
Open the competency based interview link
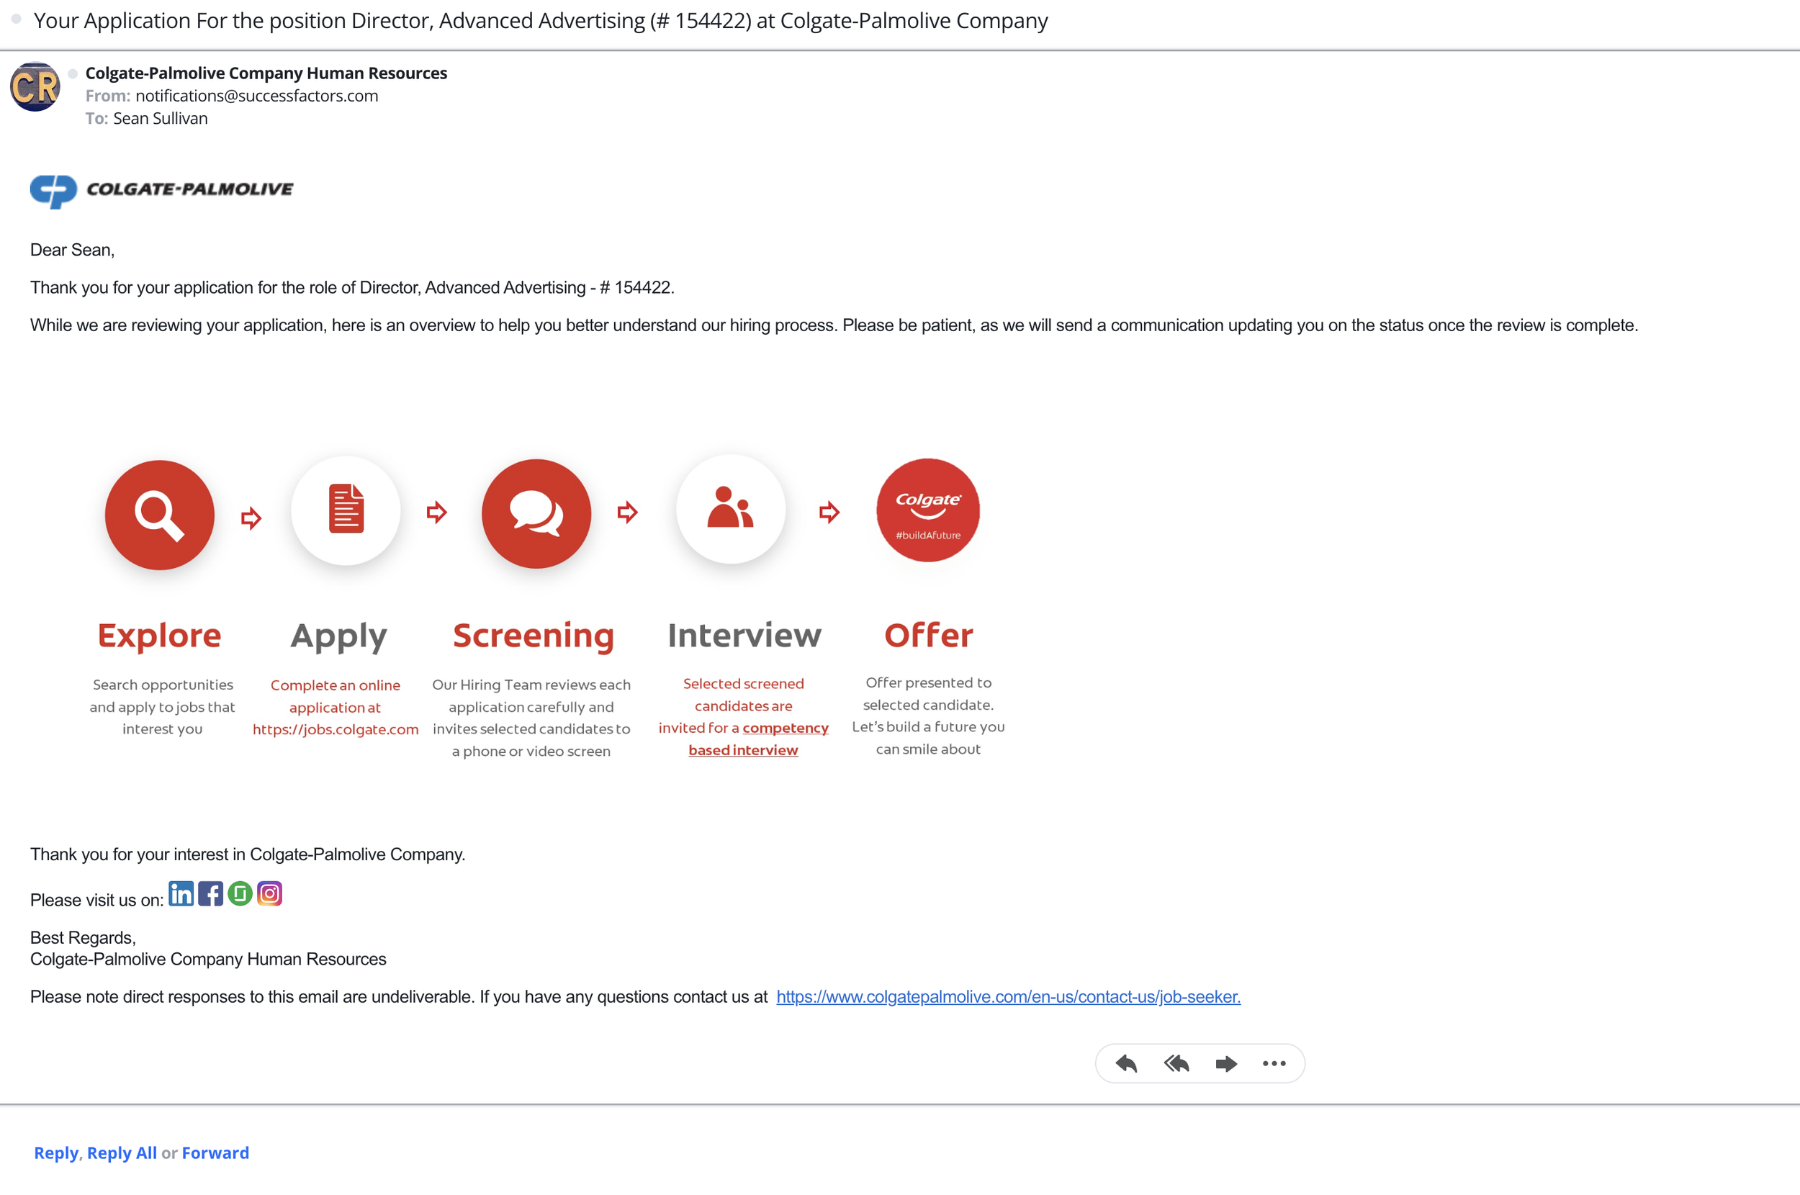click(784, 729)
